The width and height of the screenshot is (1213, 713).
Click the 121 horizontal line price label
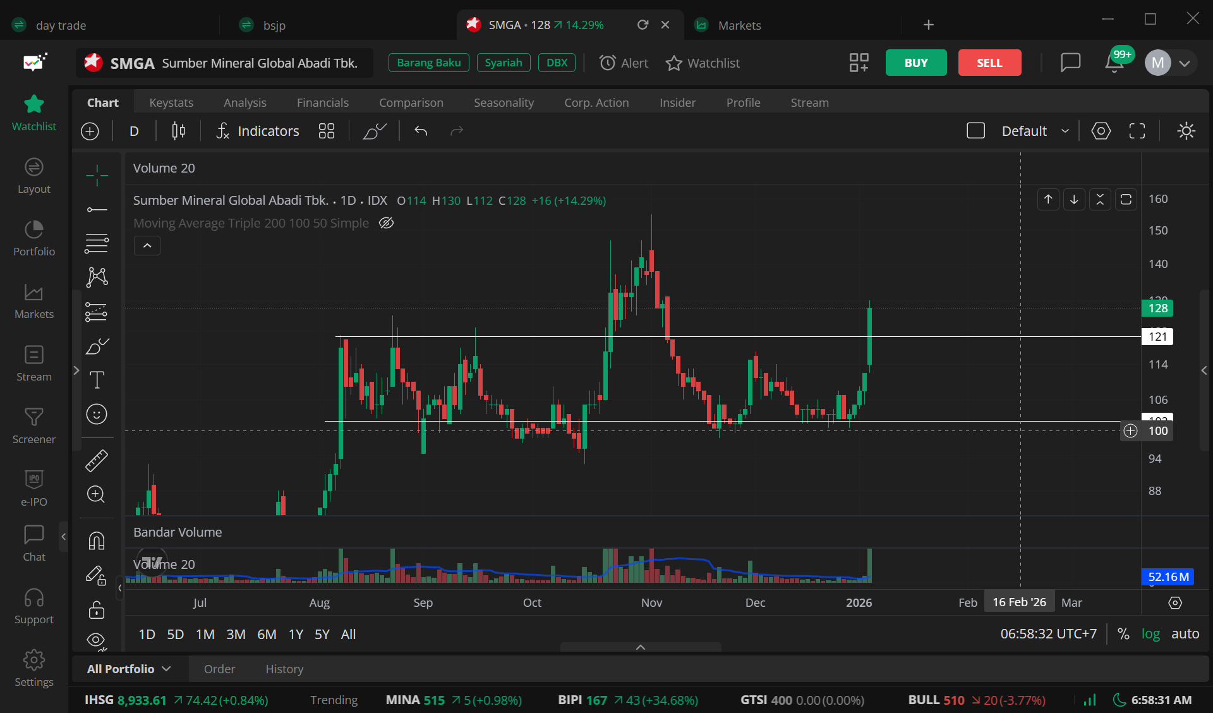[x=1157, y=336]
